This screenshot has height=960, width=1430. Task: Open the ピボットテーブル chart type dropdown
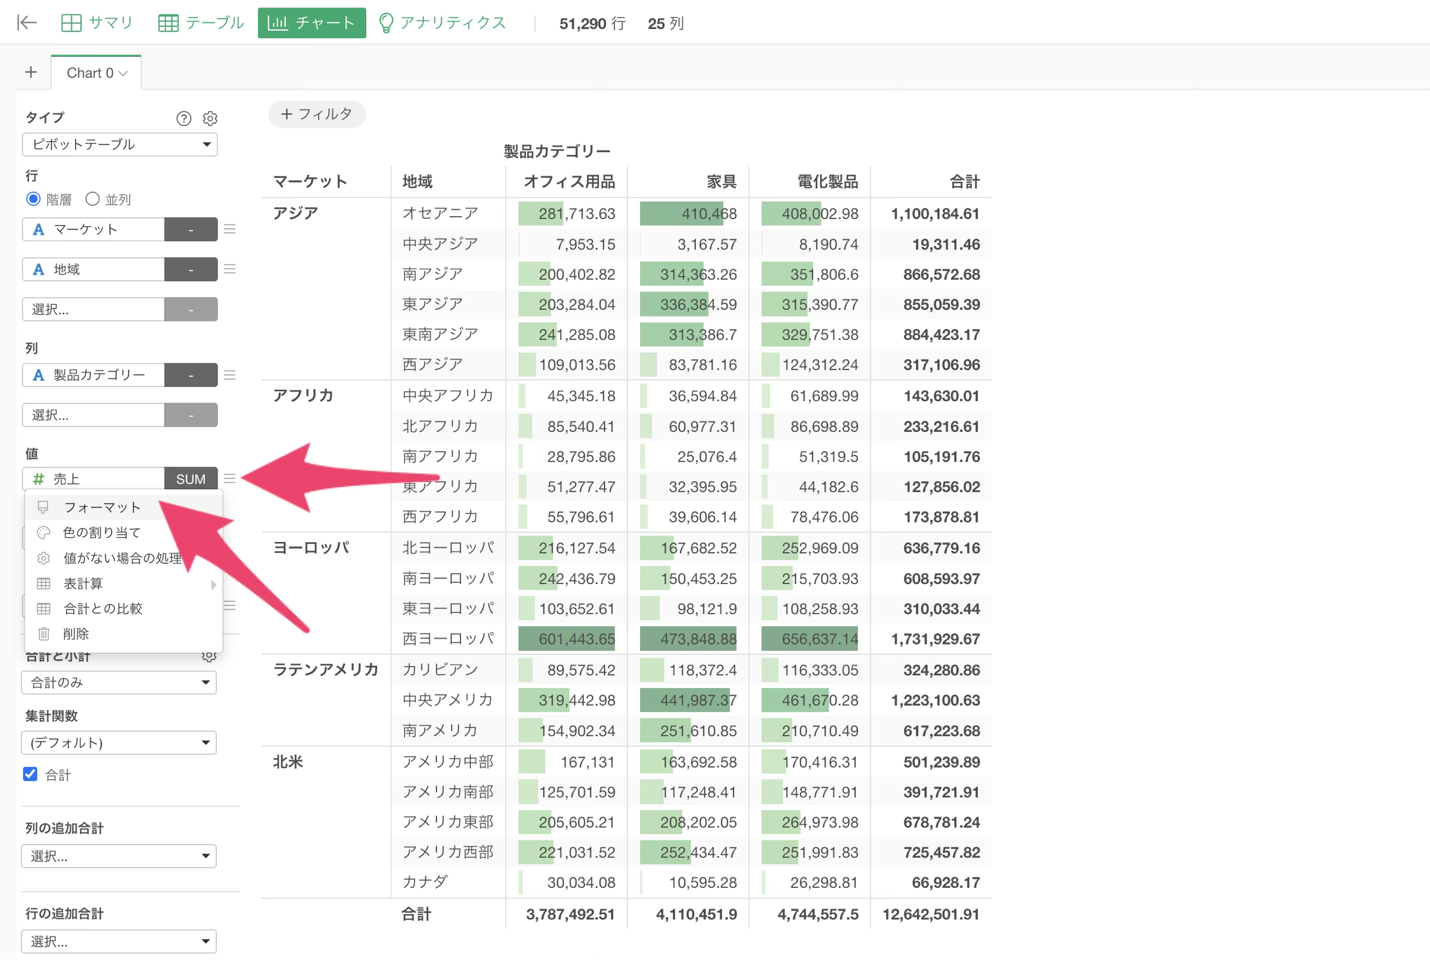pos(120,145)
